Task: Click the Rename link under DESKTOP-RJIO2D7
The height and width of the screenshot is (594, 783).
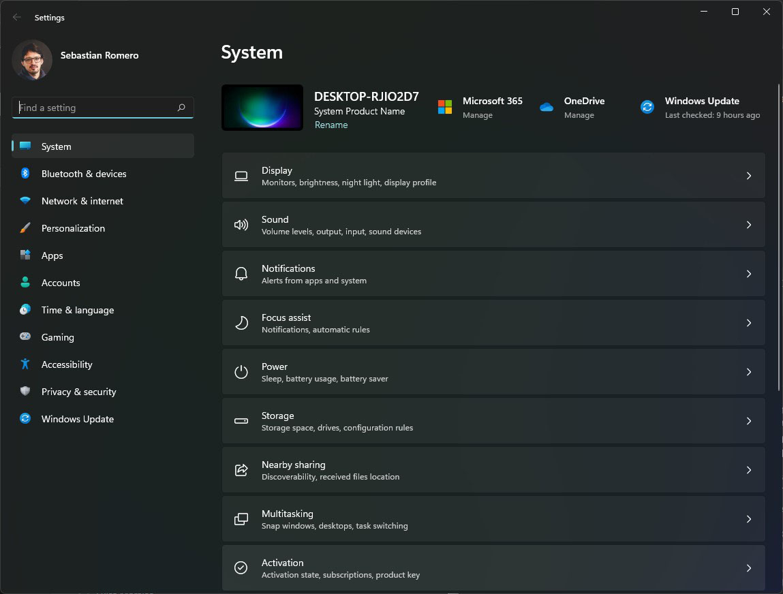Action: [331, 125]
